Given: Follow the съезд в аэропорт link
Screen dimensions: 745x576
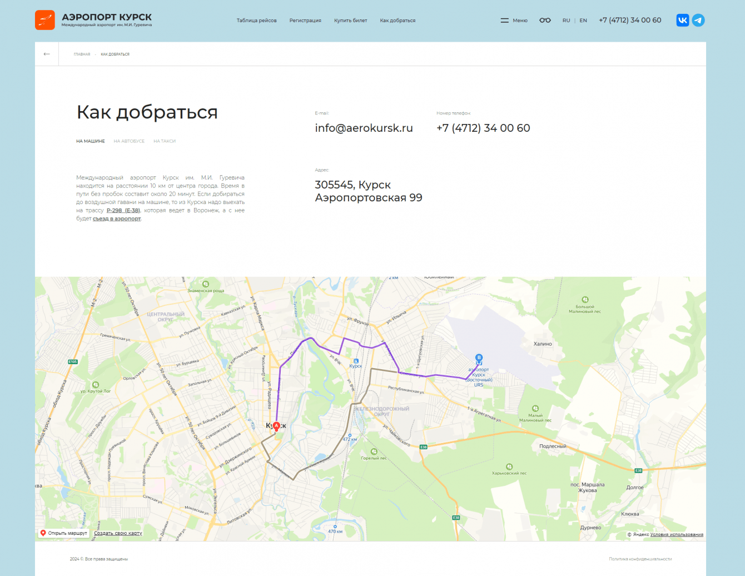Looking at the screenshot, I should 117,219.
